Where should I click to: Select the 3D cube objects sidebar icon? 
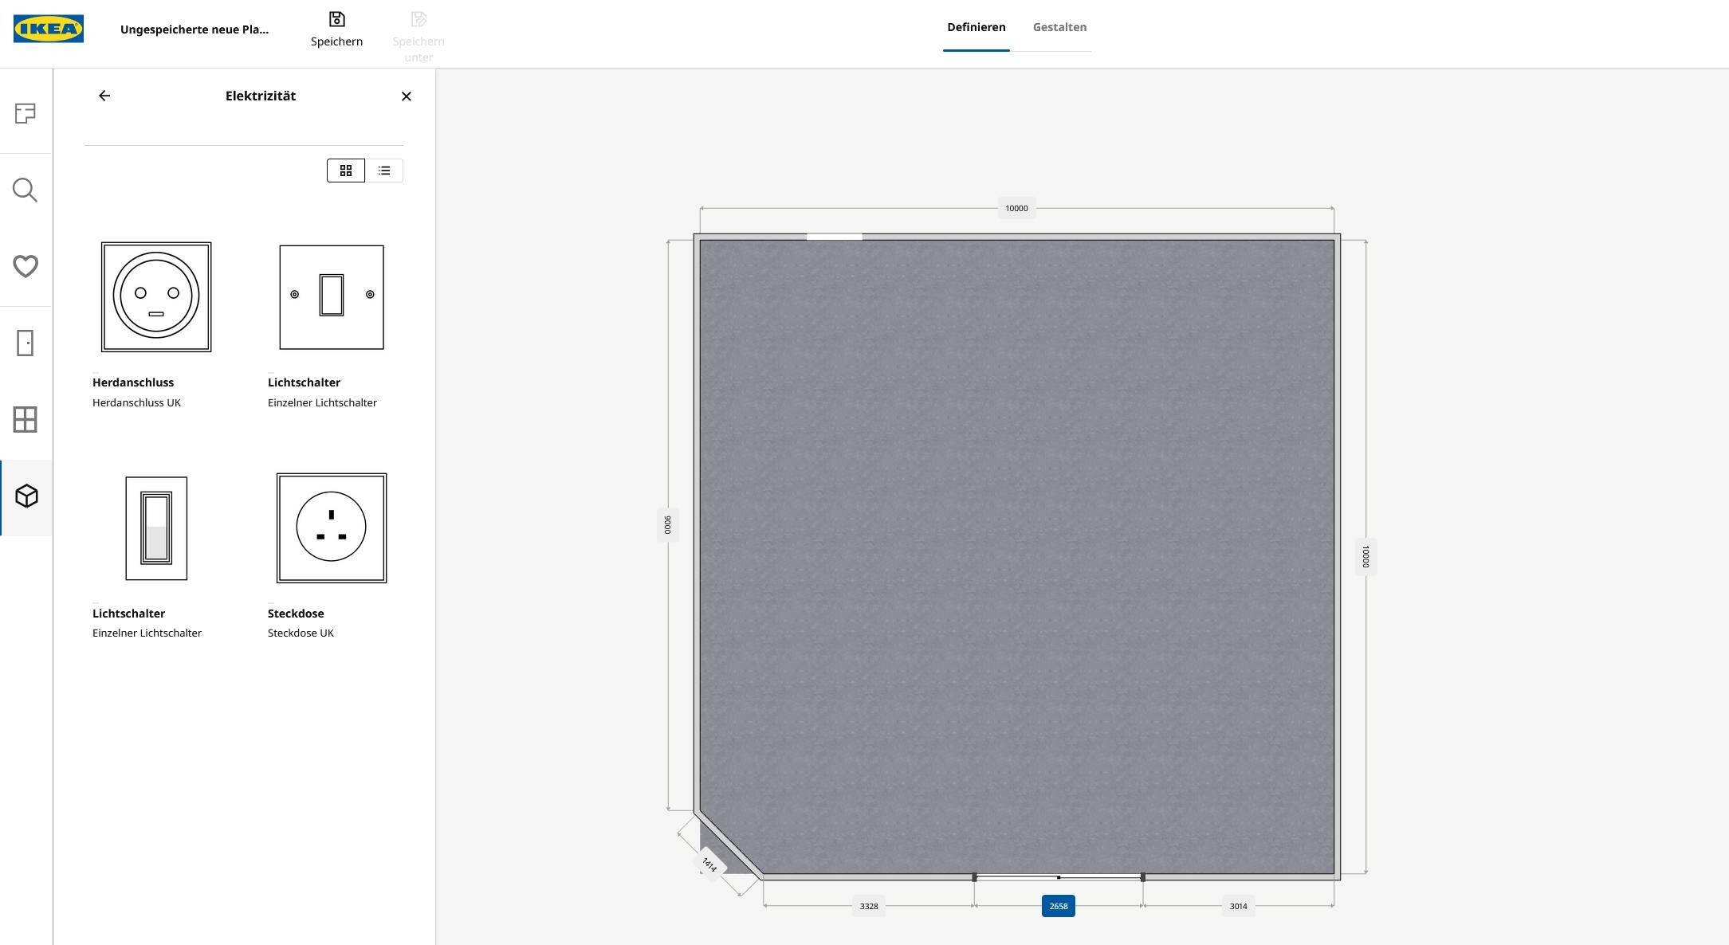(26, 496)
